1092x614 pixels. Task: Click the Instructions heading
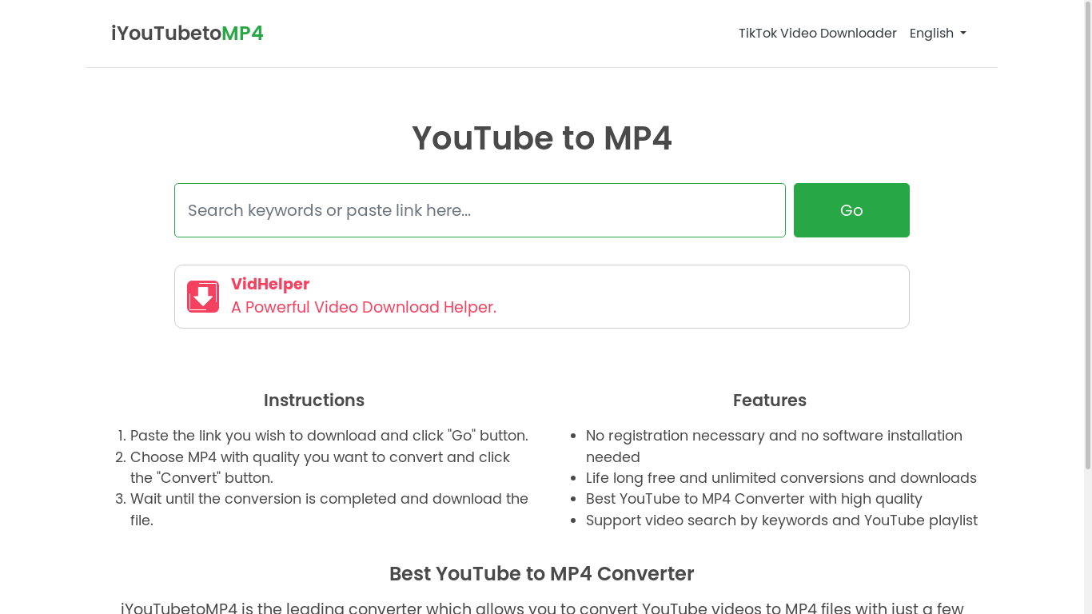(314, 401)
